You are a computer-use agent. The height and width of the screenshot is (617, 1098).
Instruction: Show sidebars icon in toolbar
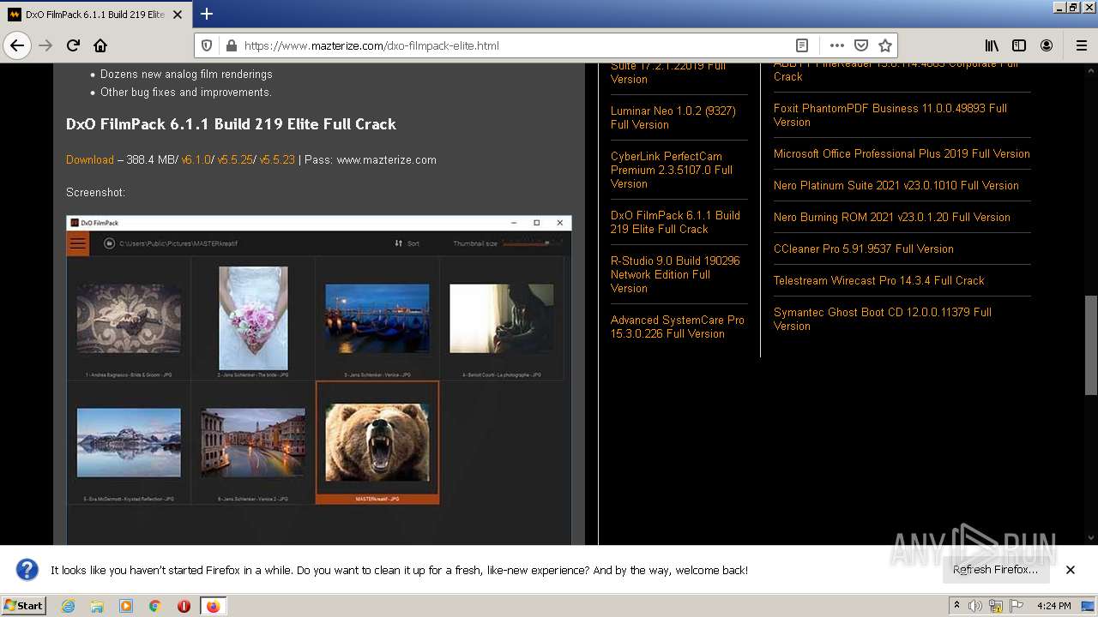[1019, 45]
